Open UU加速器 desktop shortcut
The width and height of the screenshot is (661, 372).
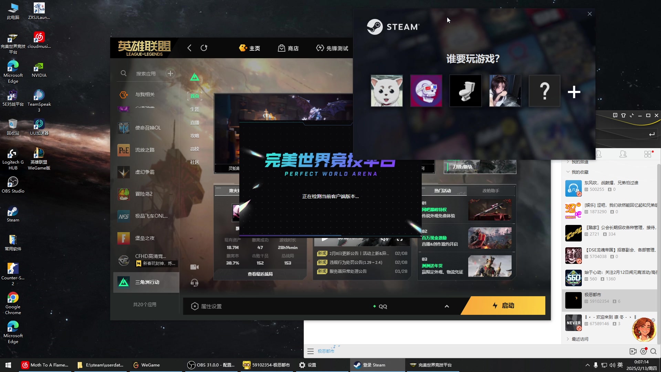tap(39, 127)
